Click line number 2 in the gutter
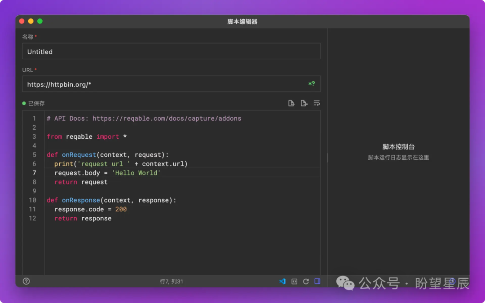This screenshot has height=303, width=485. click(34, 127)
